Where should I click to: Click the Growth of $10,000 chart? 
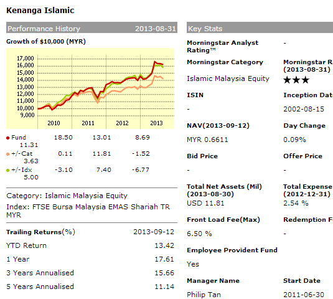(90, 88)
